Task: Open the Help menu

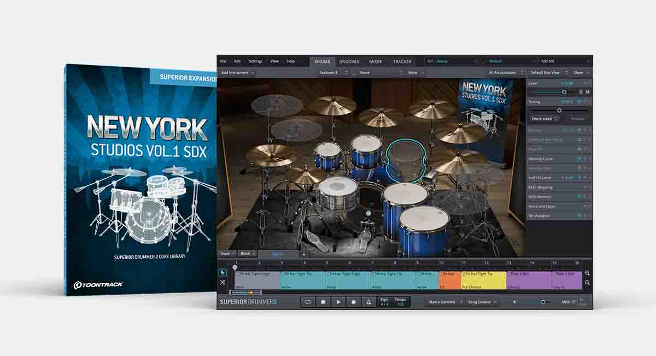Action: coord(291,61)
